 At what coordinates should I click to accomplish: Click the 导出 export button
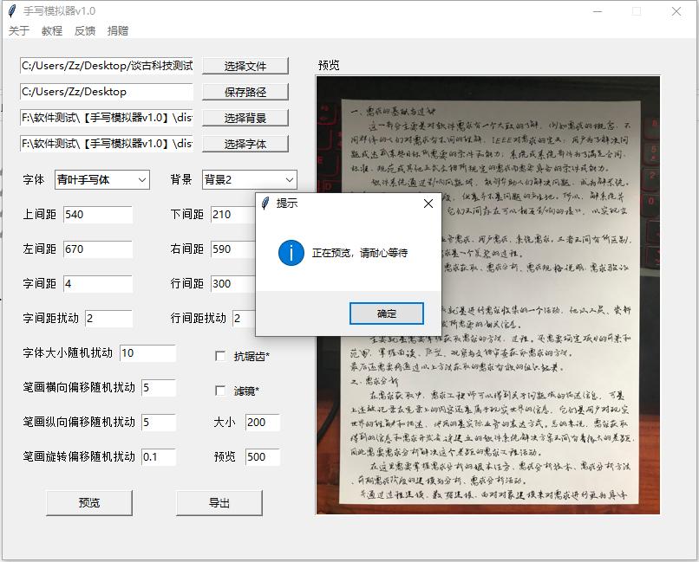click(x=219, y=503)
